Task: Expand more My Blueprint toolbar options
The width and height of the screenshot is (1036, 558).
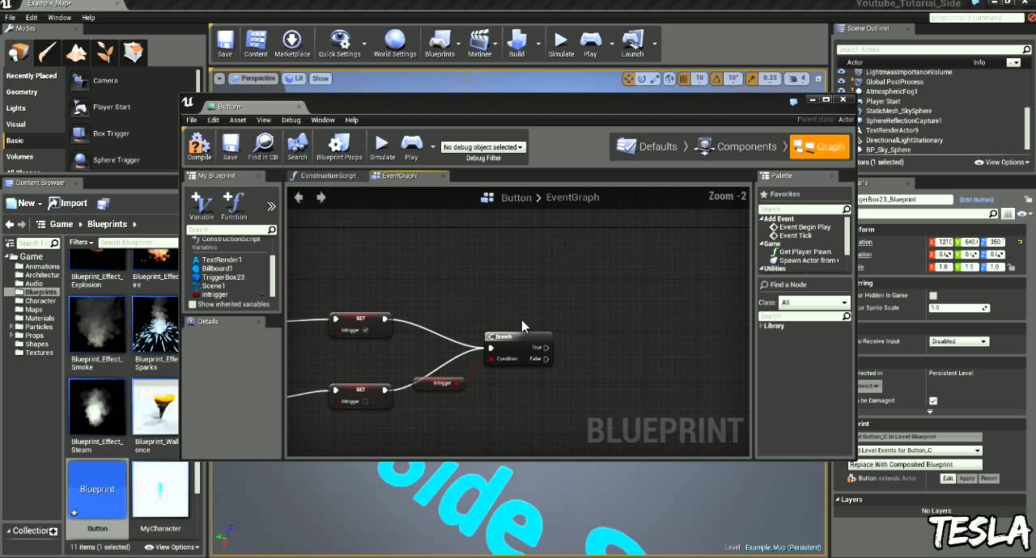Action: click(271, 207)
